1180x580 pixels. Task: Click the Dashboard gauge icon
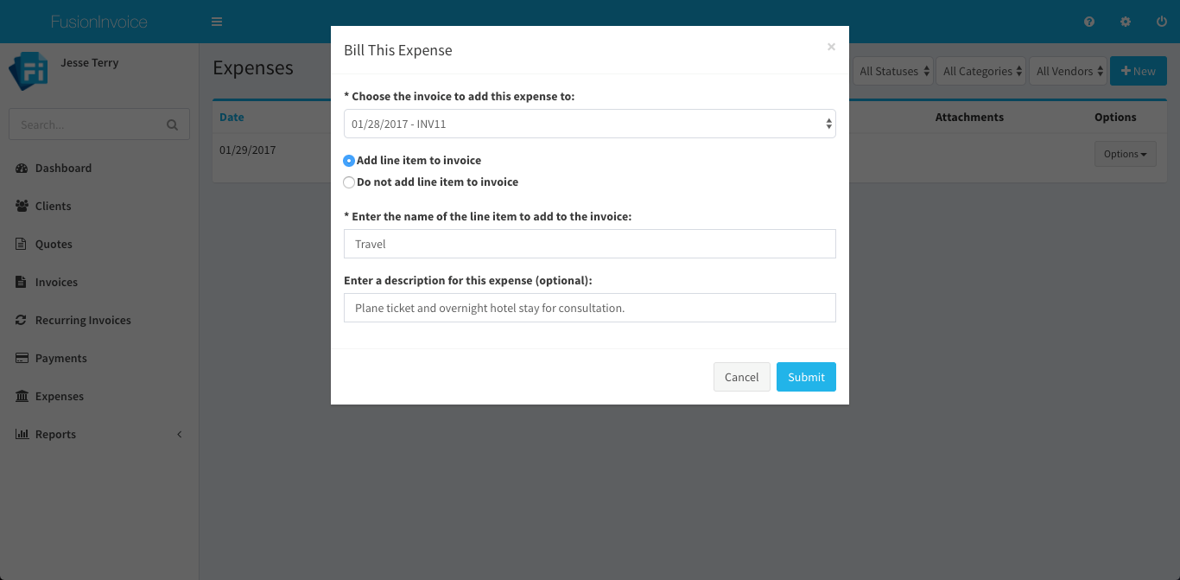coord(22,169)
